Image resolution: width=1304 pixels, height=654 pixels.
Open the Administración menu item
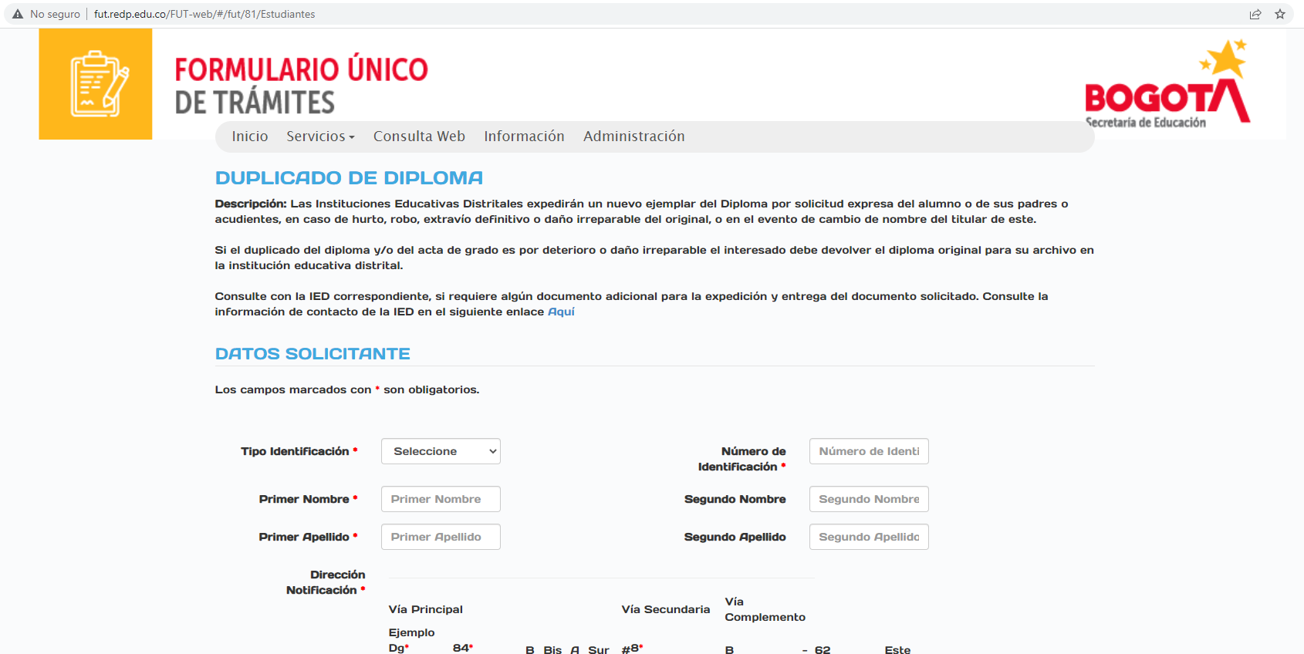(x=633, y=137)
